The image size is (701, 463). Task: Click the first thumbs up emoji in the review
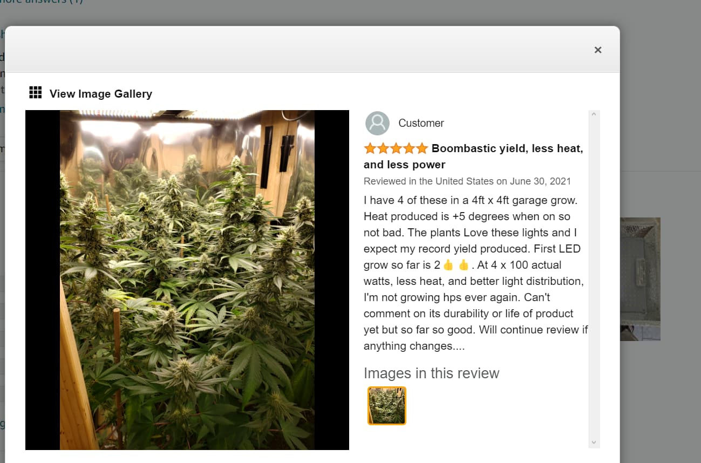[448, 265]
